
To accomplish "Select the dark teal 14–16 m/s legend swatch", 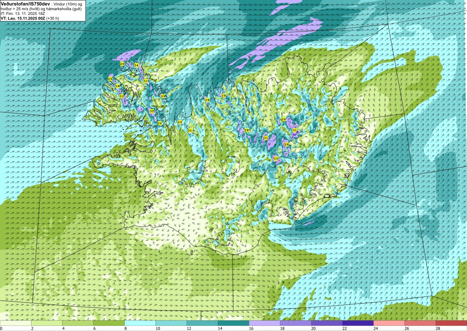I will coord(233,323).
